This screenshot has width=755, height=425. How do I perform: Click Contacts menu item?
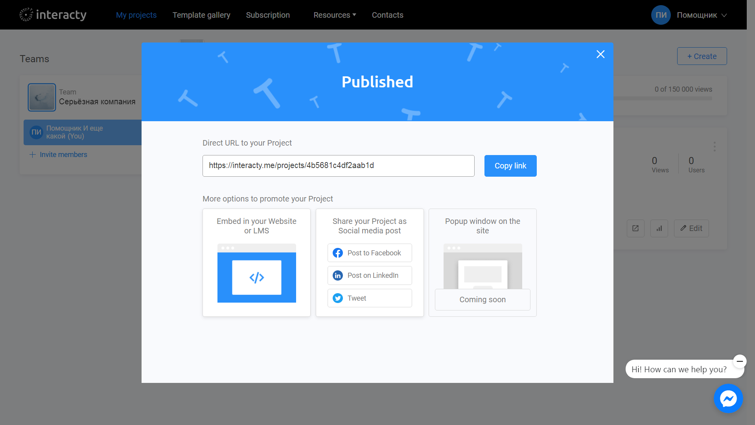coord(388,15)
